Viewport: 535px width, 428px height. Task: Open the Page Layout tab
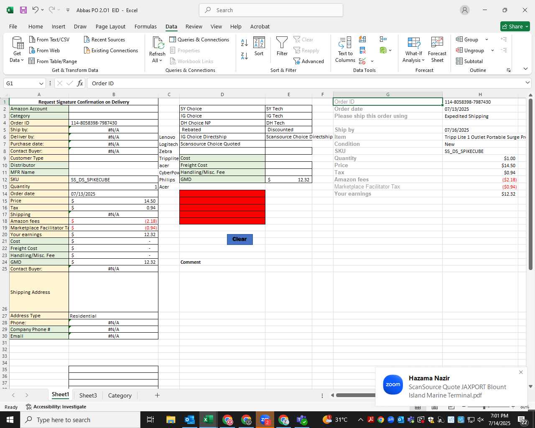tap(110, 26)
